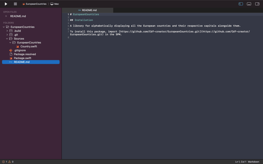Image resolution: width=263 pixels, height=164 pixels.
Task: Open .gitignore file
Action: 20,50
